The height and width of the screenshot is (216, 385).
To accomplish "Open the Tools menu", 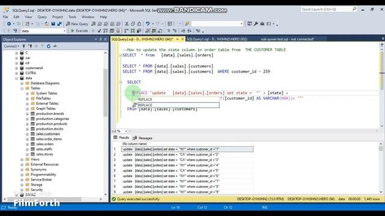I will click(72, 17).
